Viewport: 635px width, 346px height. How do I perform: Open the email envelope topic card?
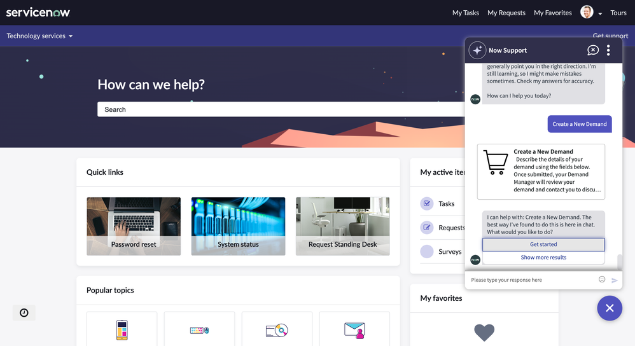[x=354, y=329]
